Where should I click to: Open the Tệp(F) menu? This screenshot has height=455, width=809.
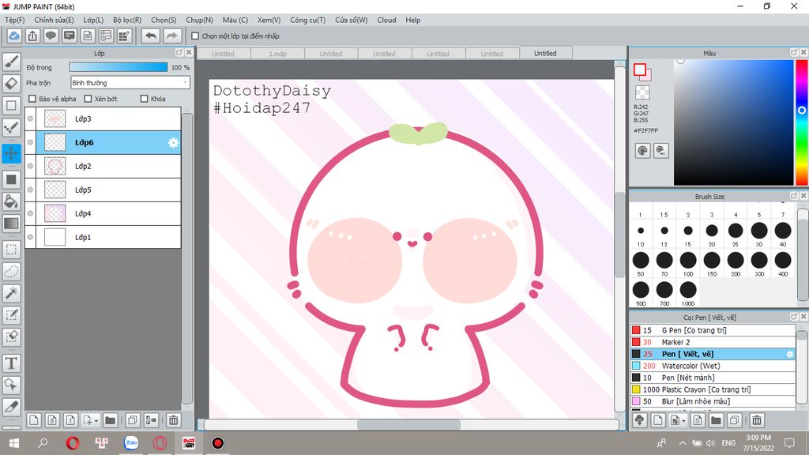[x=14, y=20]
